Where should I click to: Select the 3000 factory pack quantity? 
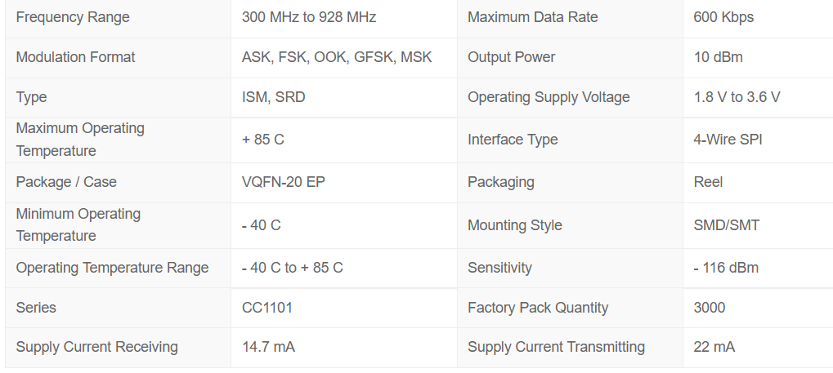pos(710,308)
